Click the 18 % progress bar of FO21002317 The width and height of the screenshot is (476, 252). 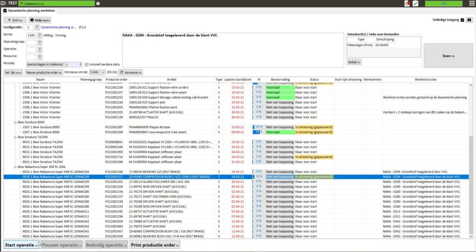pyautogui.click(x=258, y=177)
